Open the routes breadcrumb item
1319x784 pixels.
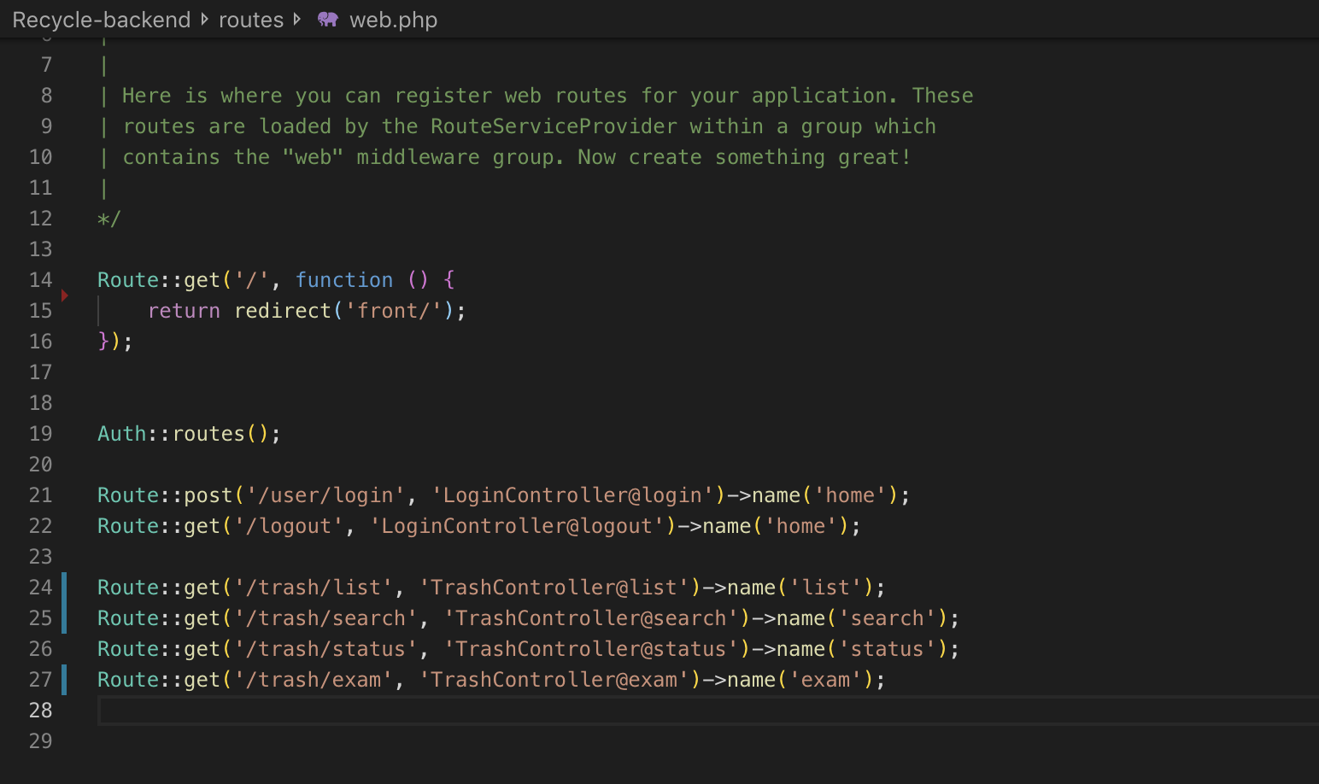[x=250, y=20]
